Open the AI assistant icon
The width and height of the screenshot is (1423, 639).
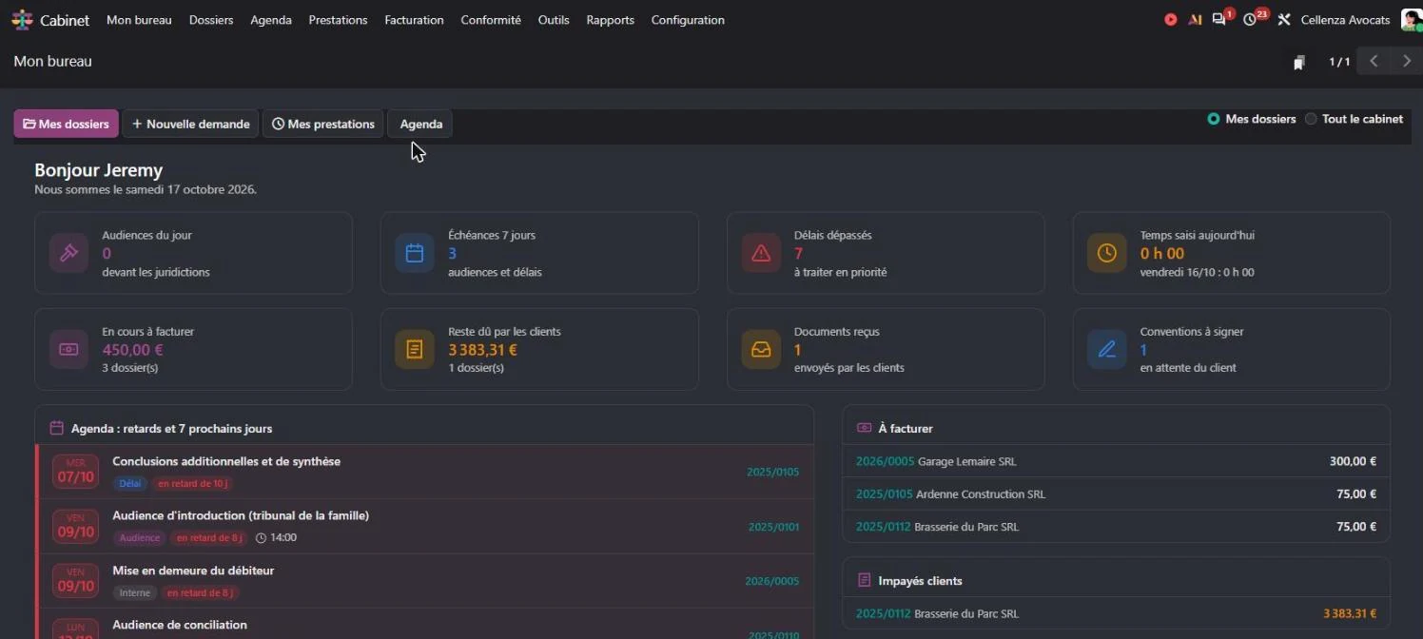1195,20
